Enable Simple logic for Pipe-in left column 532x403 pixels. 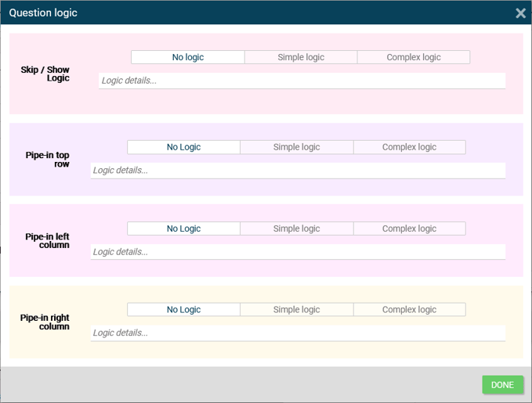point(296,228)
